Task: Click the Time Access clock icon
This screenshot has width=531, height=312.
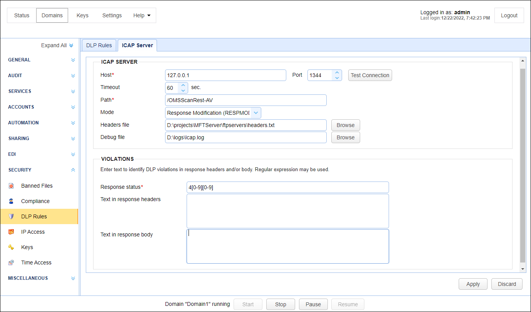Action: coord(11,262)
